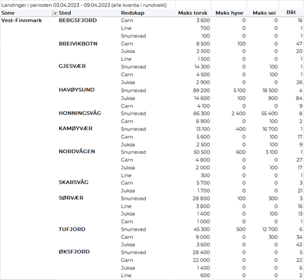Click the ØKSFJORD location cell

(x=74, y=252)
